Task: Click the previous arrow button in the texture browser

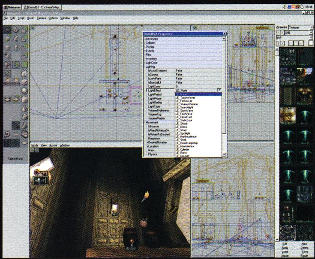Action: tap(278, 43)
